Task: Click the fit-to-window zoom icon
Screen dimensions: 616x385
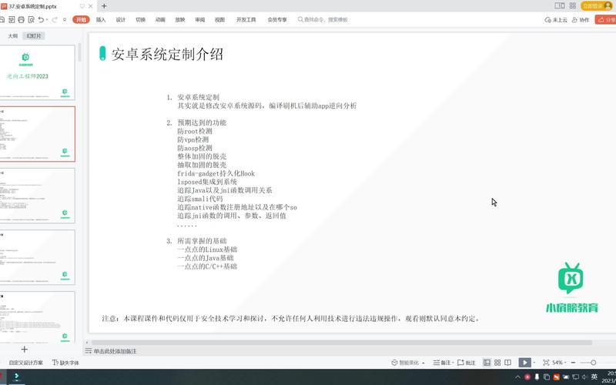Action: pyautogui.click(x=546, y=363)
